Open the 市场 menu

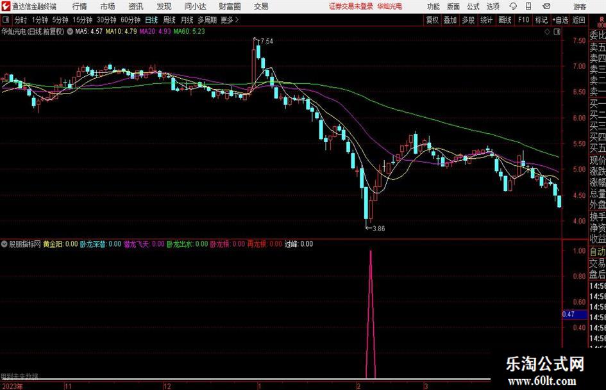[x=108, y=6]
